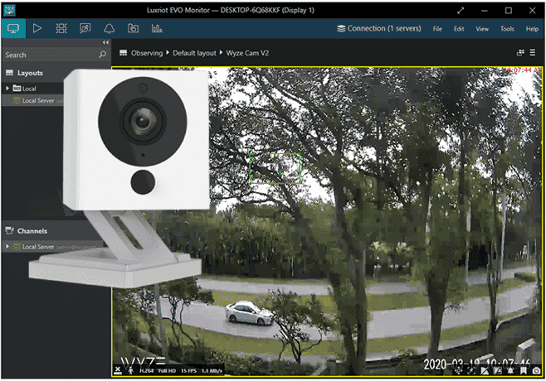This screenshot has height=381, width=546.
Task: Toggle fullscreen with the expand arrows icon
Action: [483, 9]
